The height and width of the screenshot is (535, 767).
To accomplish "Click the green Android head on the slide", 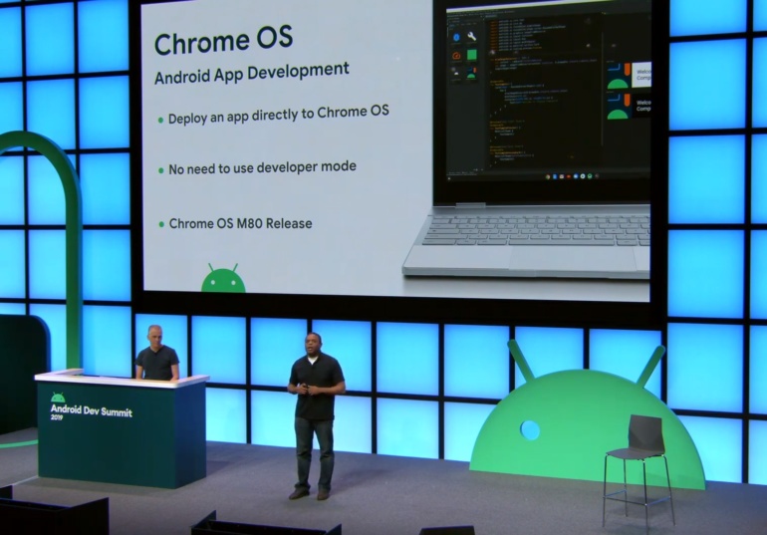I will point(223,278).
